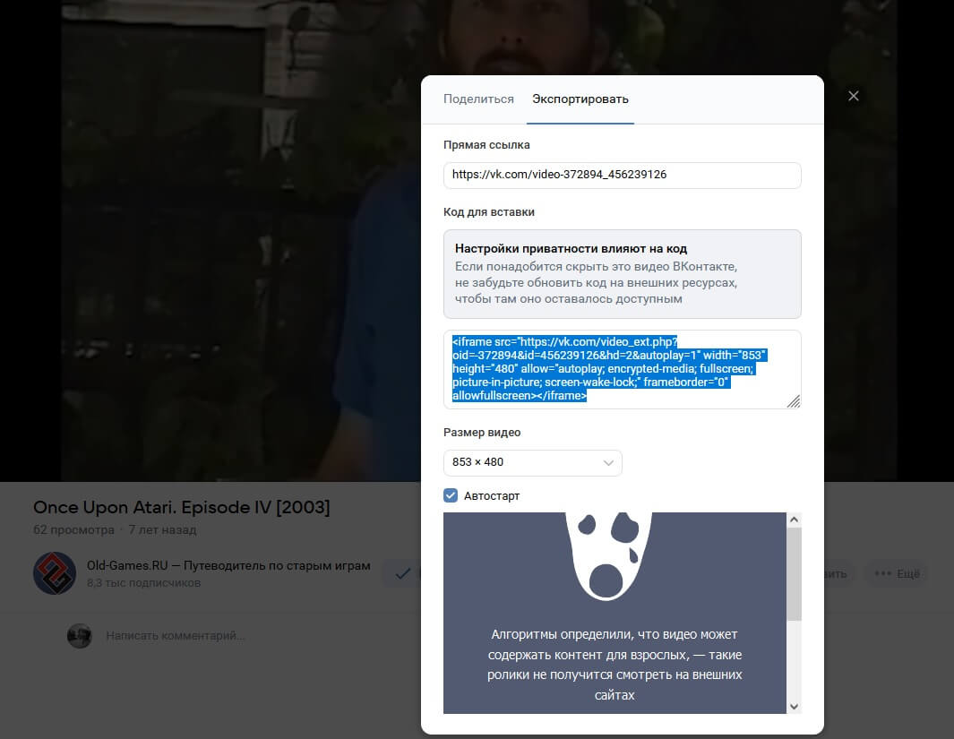Click the sad ghost preview image
Screen dimensions: 954x739
click(608, 556)
